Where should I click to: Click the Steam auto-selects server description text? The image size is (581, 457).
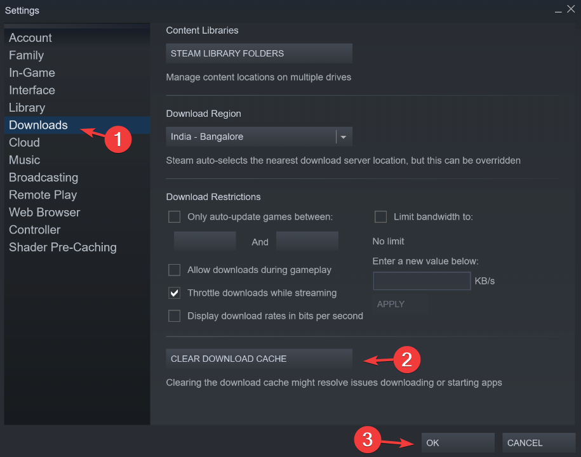point(343,161)
